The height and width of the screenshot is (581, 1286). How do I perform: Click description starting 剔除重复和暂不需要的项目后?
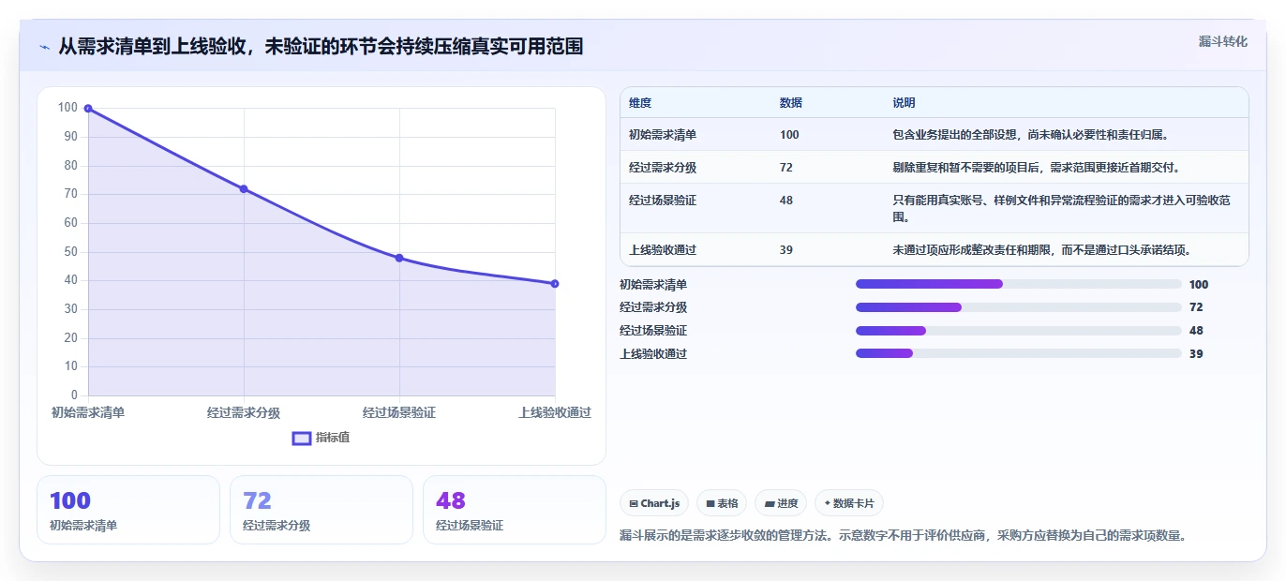tap(1036, 168)
